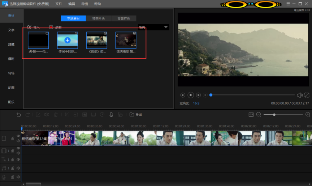Open the 16:9 aspect ratio selector
This screenshot has width=312, height=186.
196,103
